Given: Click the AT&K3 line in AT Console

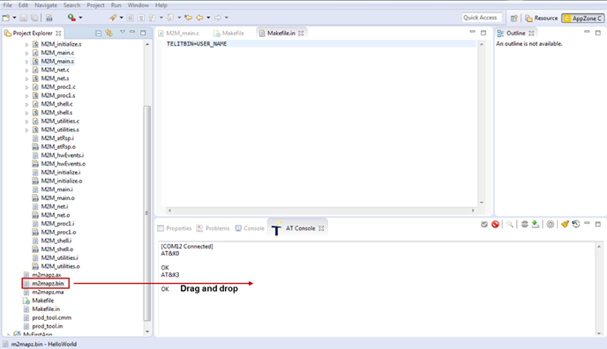Looking at the screenshot, I should pyautogui.click(x=170, y=275).
